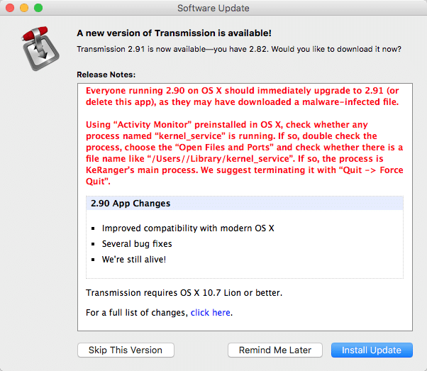427x371 pixels.
Task: Close the Software Update window
Action: [x=10, y=8]
